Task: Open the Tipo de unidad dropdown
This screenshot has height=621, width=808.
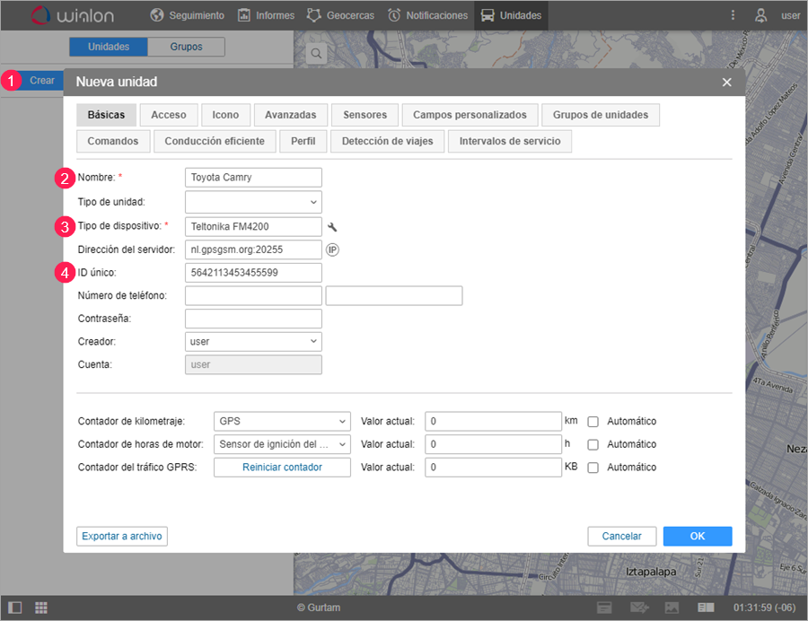Action: tap(253, 202)
